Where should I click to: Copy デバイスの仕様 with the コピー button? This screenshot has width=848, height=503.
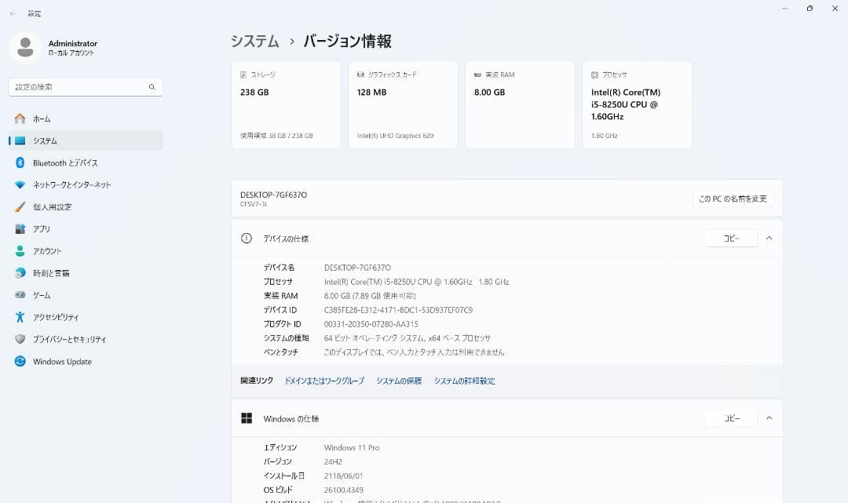click(730, 237)
